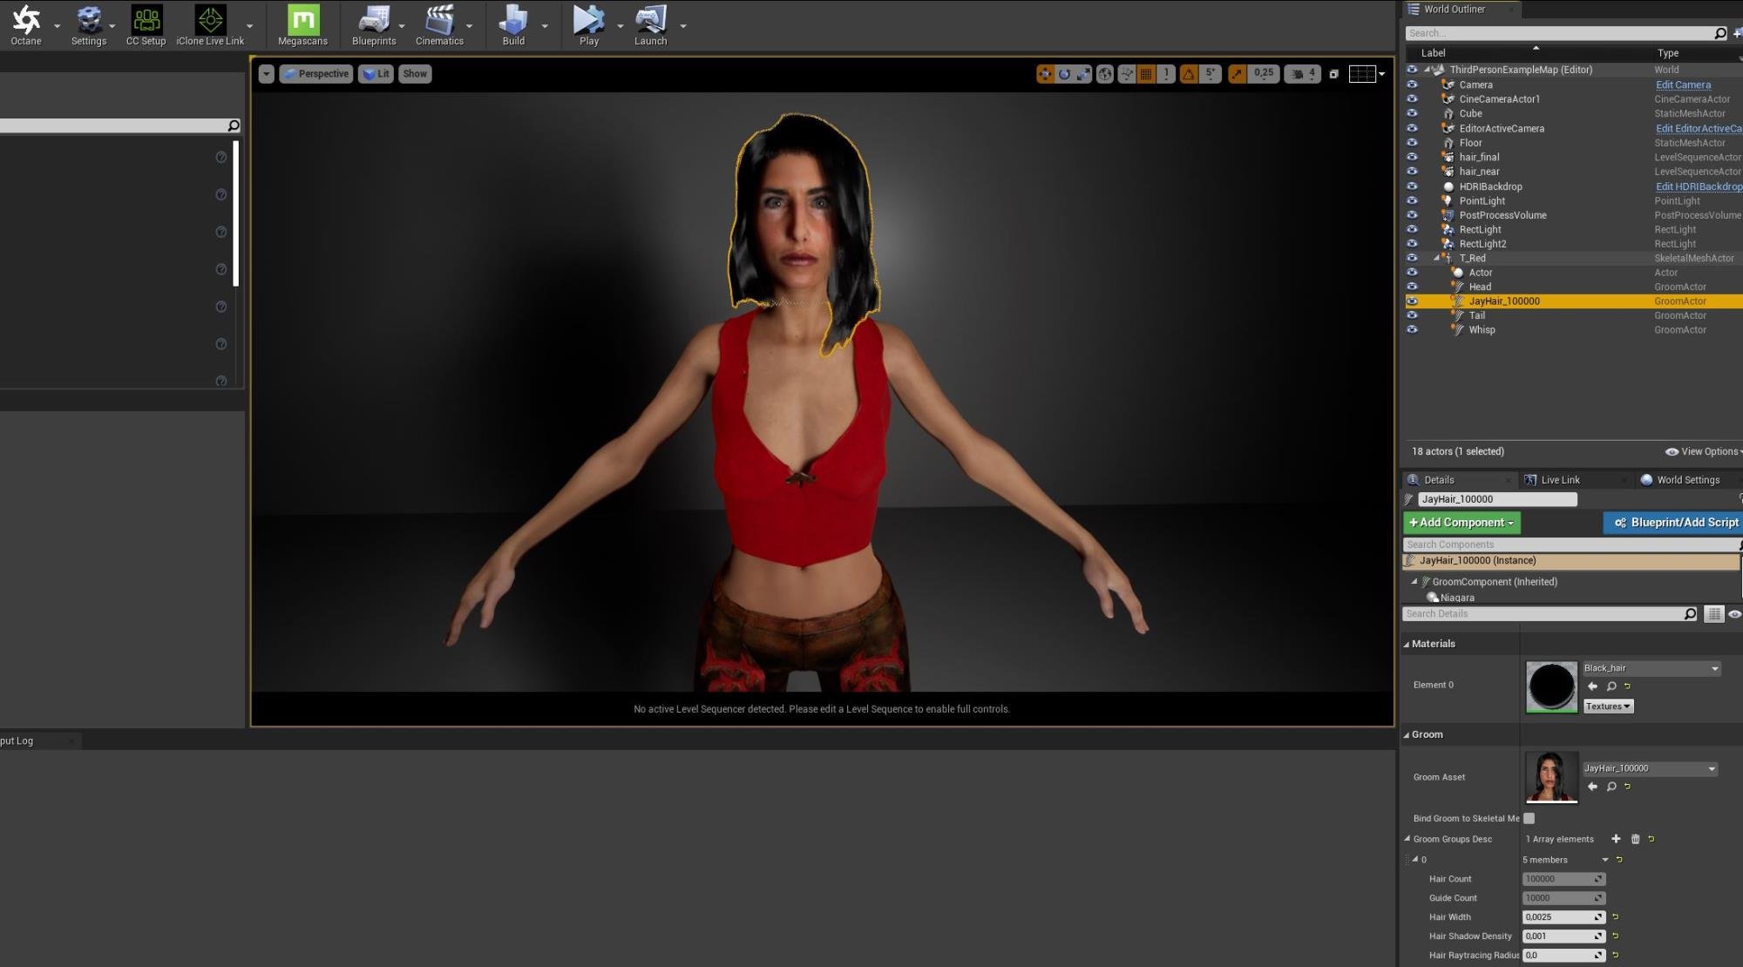Switch to the World Settings tab
1743x967 pixels.
pyautogui.click(x=1687, y=480)
